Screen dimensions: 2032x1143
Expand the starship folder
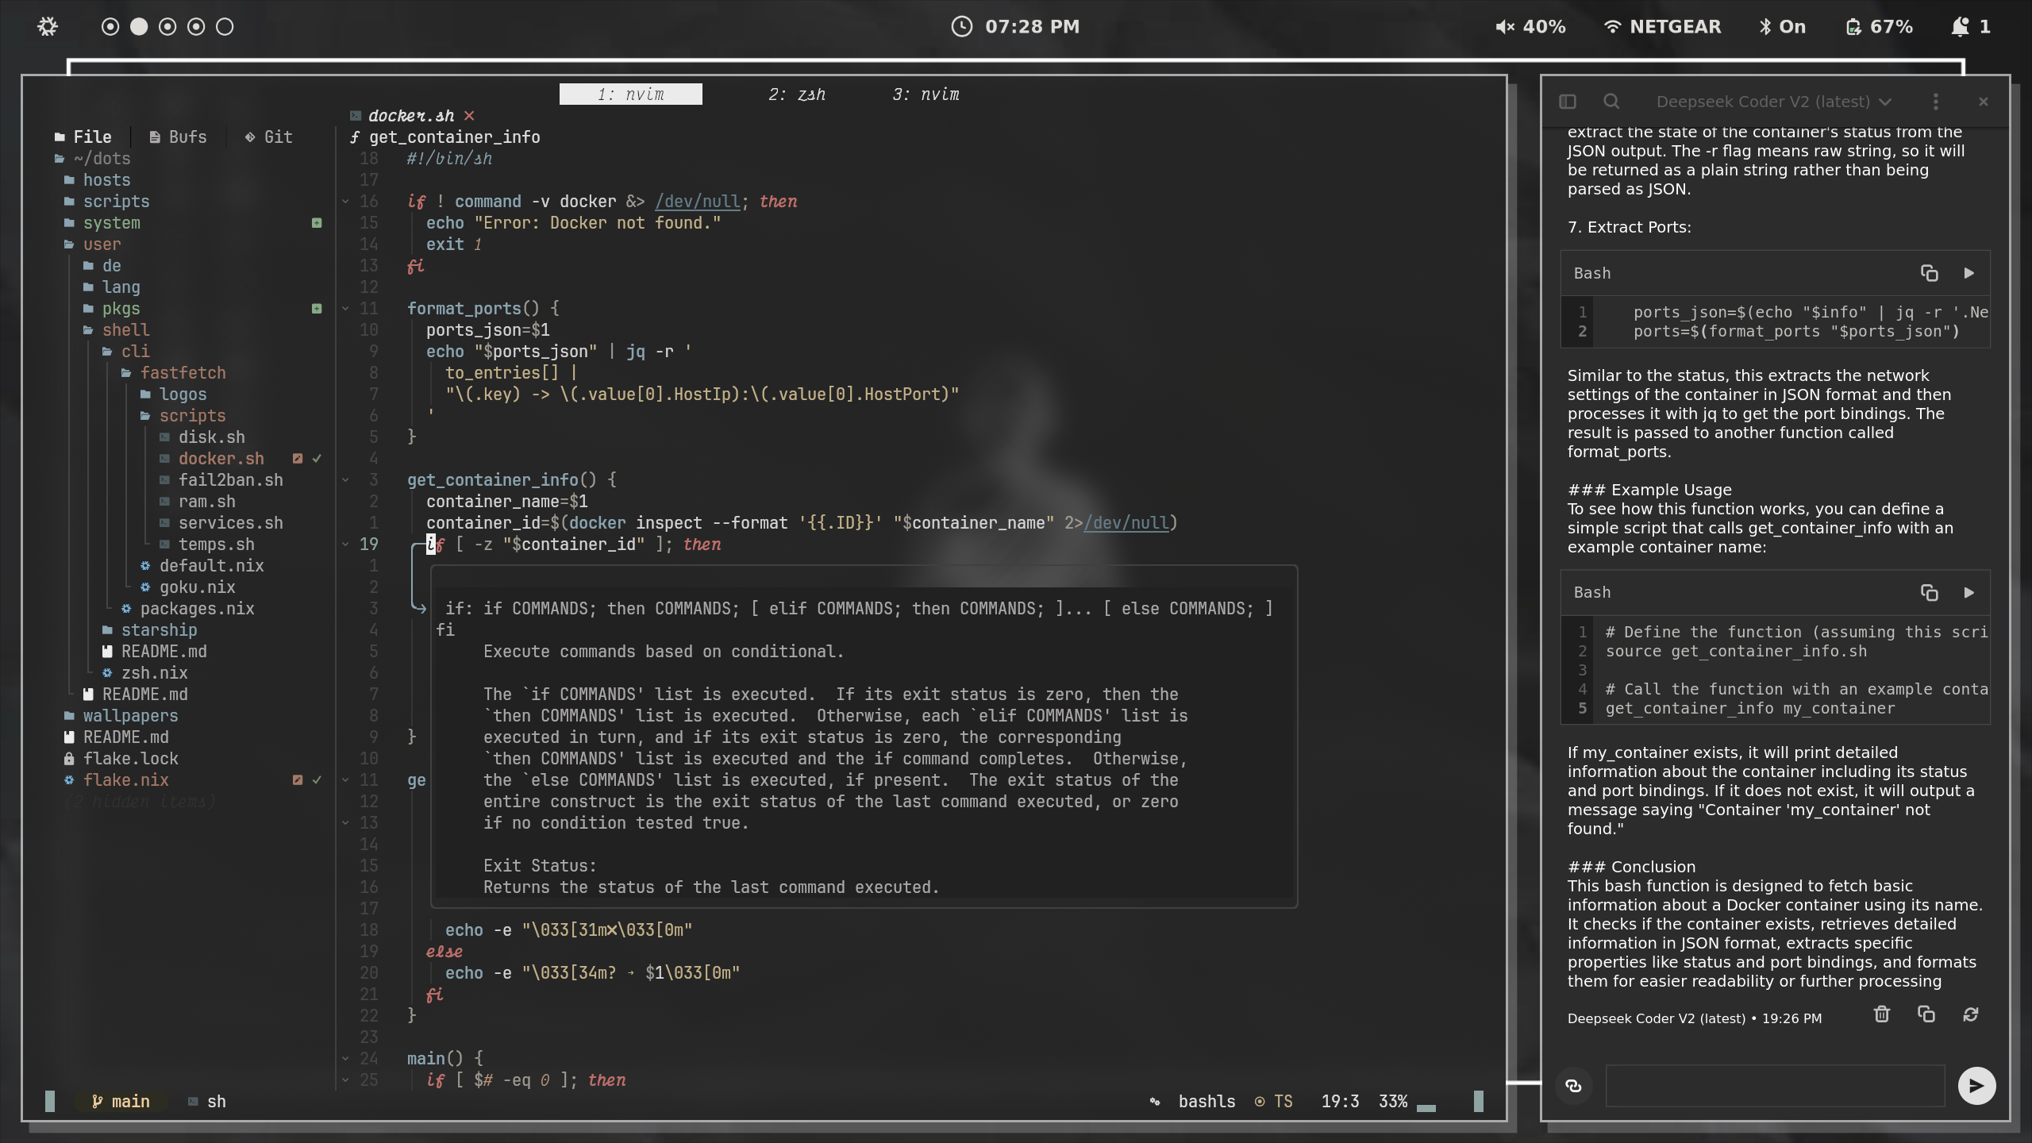(150, 630)
